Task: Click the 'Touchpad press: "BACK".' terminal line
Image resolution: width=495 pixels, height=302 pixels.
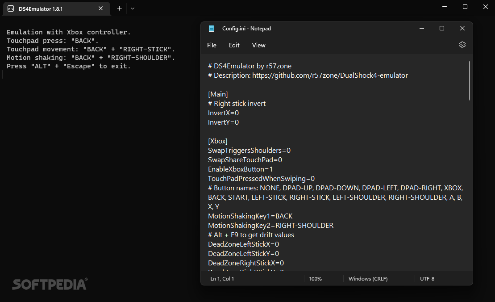Action: pos(52,41)
